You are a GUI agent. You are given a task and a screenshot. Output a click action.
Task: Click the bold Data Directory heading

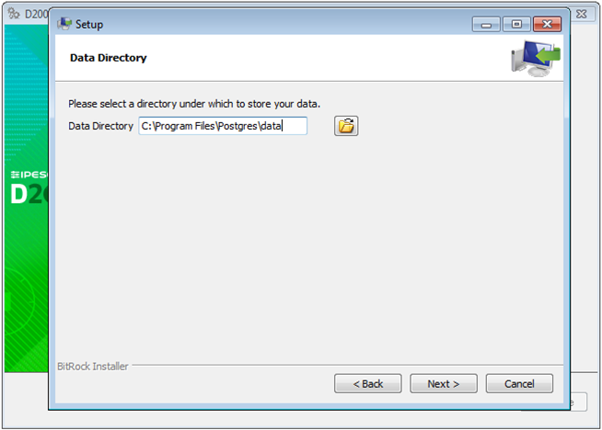[109, 58]
